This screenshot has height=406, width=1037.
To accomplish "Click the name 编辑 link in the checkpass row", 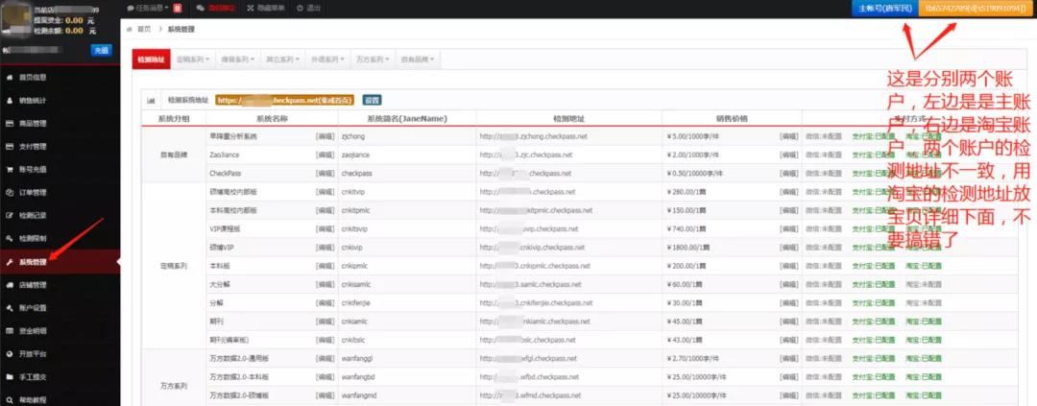I will [325, 173].
